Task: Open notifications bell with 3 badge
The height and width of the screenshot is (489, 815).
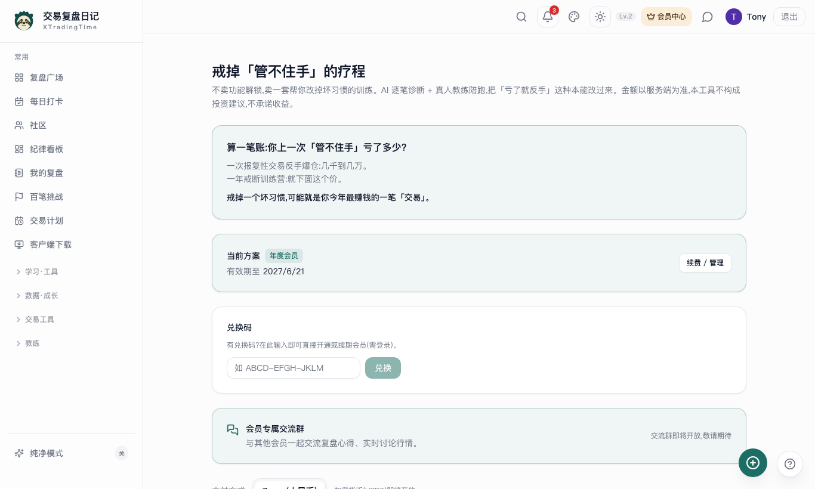Action: tap(548, 17)
